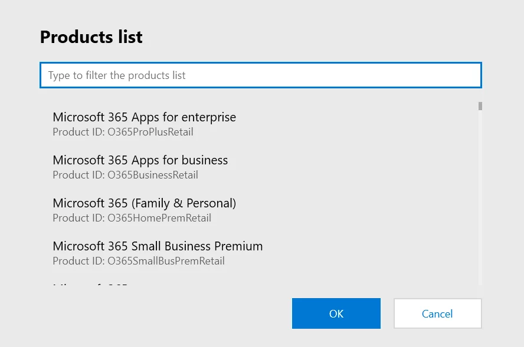524x347 pixels.
Task: Focus the 'Type to filter' placeholder text
Action: 117,75
